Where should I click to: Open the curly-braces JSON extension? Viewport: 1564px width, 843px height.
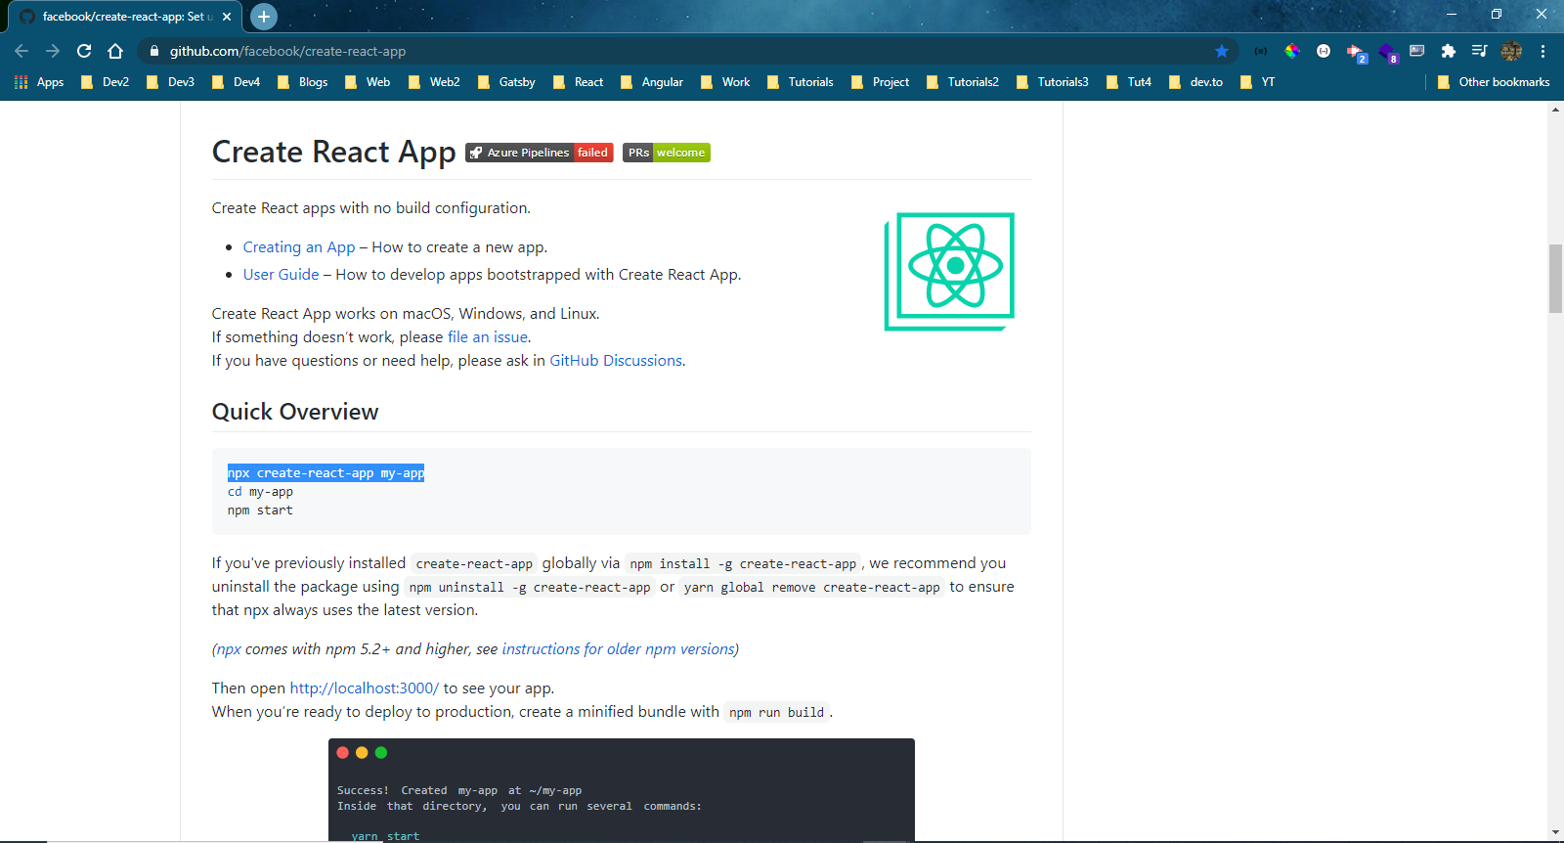[1261, 51]
